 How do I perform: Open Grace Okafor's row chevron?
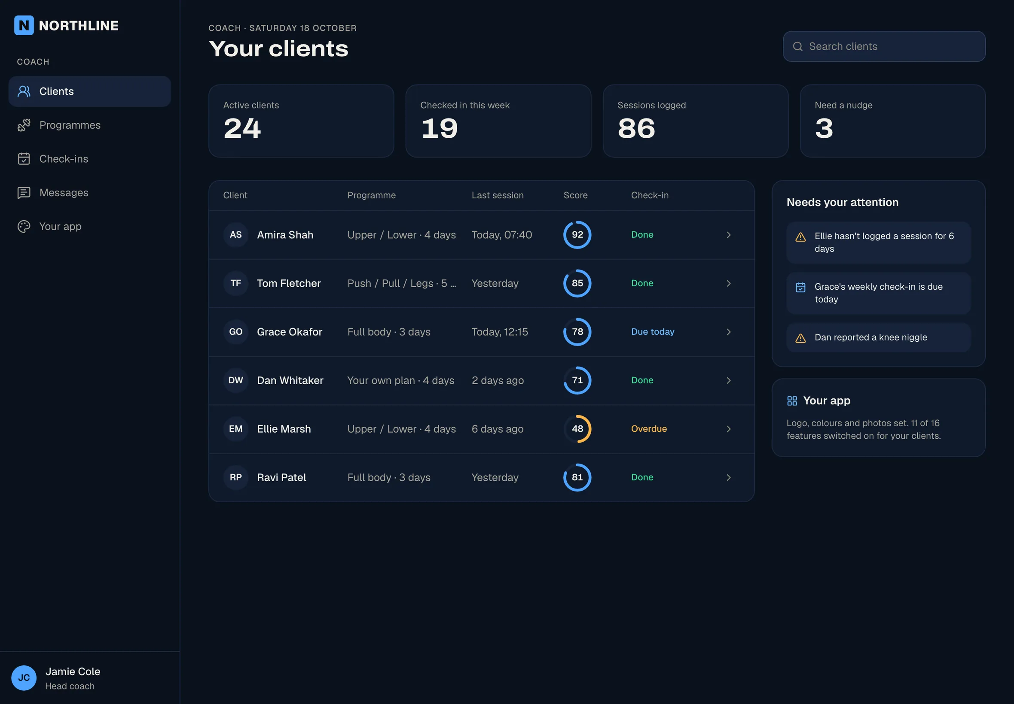[x=729, y=332]
